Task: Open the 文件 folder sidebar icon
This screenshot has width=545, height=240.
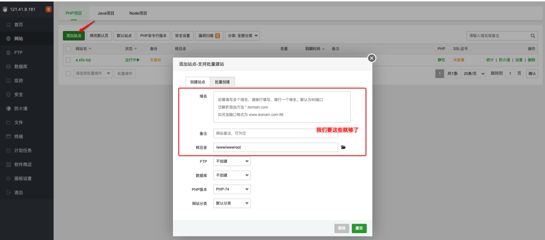Action: (x=8, y=123)
